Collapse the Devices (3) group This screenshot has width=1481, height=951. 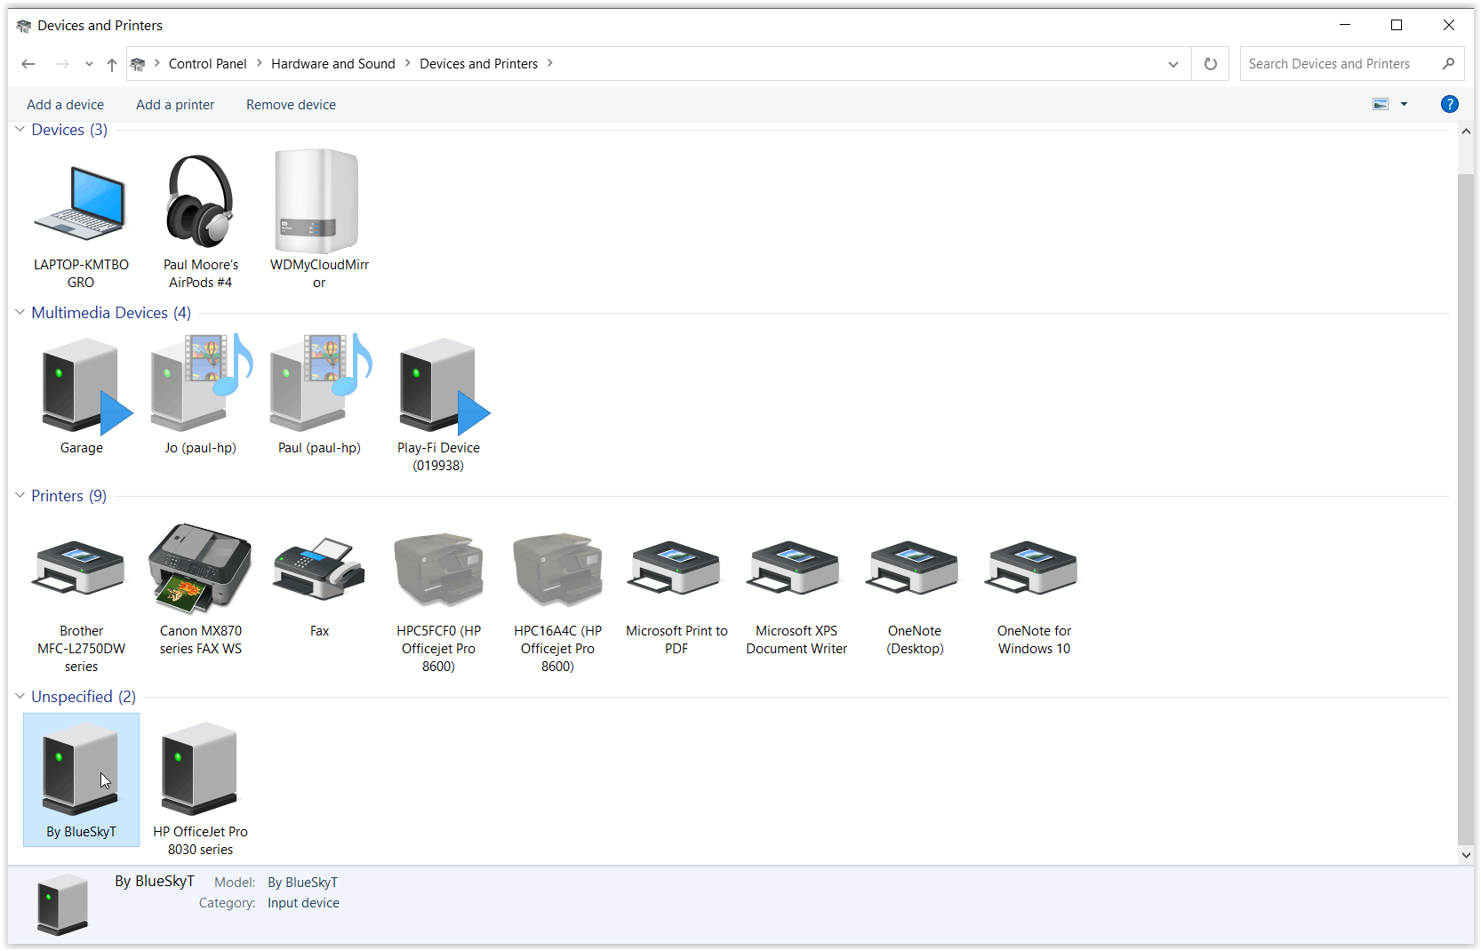pyautogui.click(x=20, y=130)
